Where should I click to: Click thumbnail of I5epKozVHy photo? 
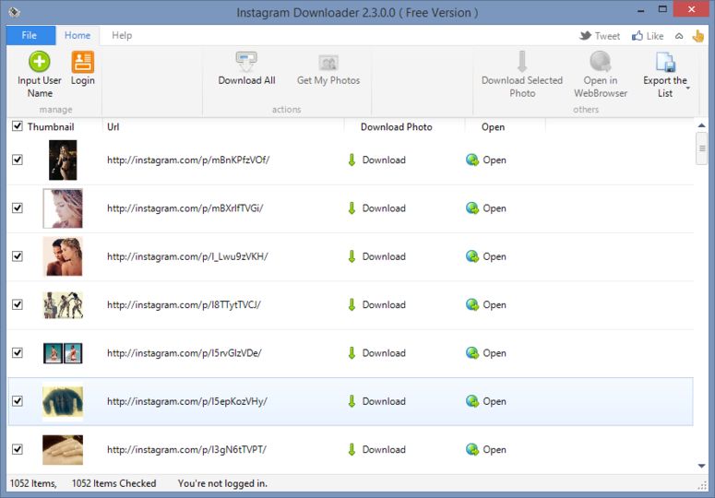63,401
